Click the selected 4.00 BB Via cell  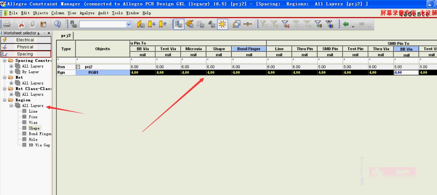coord(406,73)
